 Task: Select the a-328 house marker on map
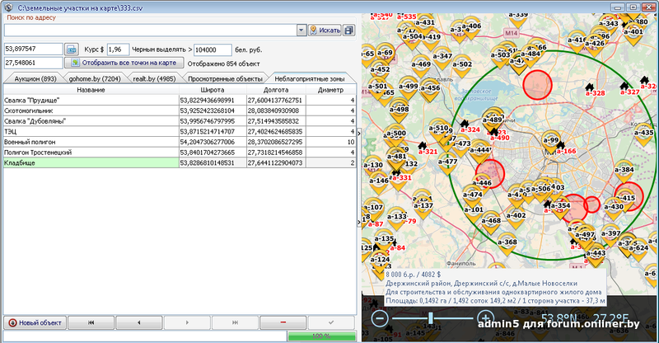click(x=589, y=86)
